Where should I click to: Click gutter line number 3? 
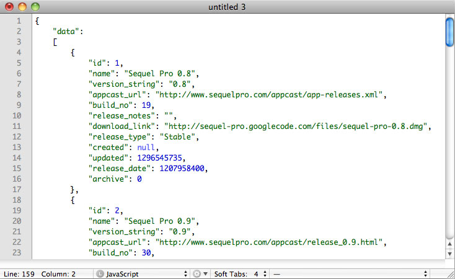pos(19,42)
